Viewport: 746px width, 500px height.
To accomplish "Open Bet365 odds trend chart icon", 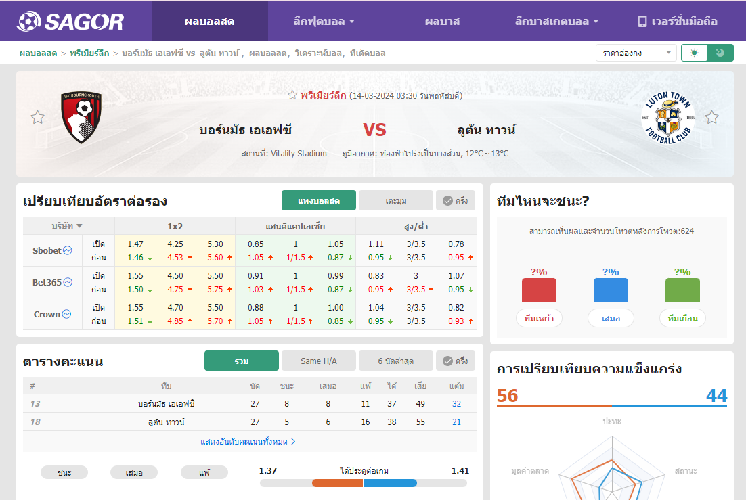I will tap(68, 282).
